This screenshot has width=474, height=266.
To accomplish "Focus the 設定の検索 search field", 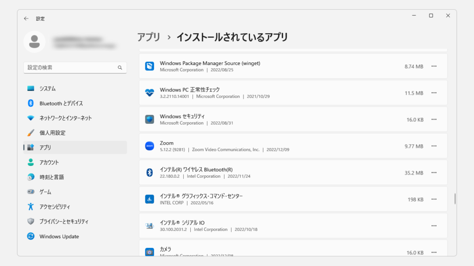I will (x=75, y=67).
